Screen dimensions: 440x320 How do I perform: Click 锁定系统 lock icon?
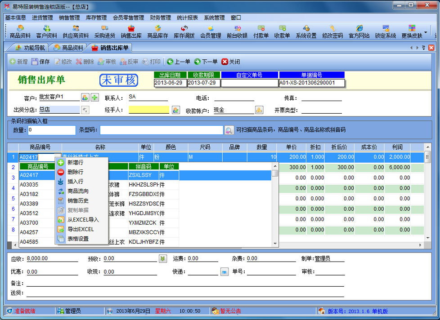pyautogui.click(x=385, y=31)
